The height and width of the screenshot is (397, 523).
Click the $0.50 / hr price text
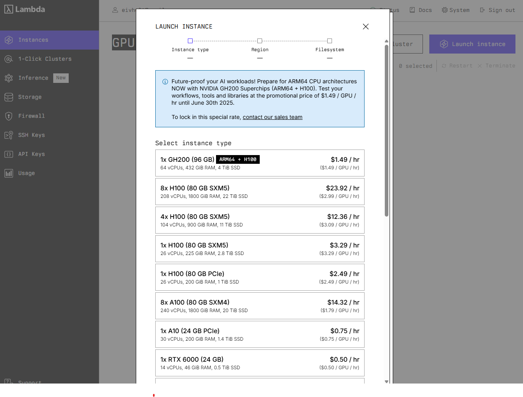click(x=345, y=359)
